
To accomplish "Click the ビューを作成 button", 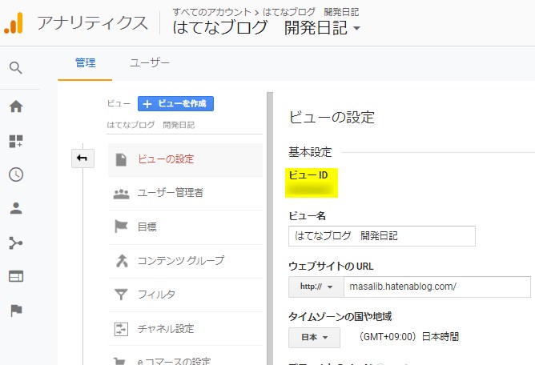I will pyautogui.click(x=175, y=104).
